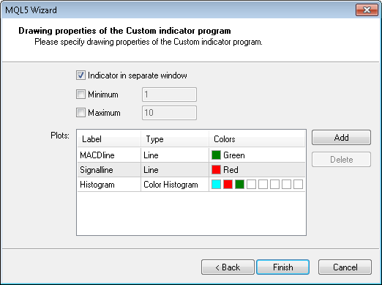Click the last empty Histogram color slot
The image size is (382, 285).
click(298, 185)
